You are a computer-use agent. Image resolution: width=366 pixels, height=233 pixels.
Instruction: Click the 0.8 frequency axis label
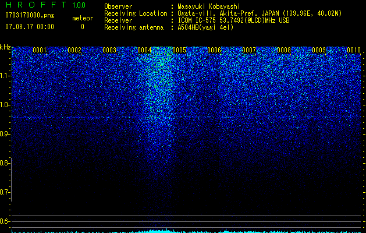[5, 163]
